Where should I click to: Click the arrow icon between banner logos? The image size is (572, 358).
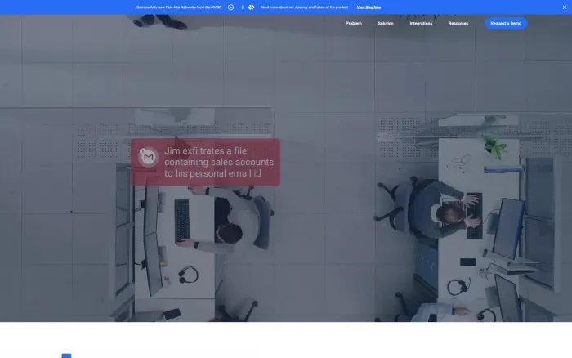[241, 7]
